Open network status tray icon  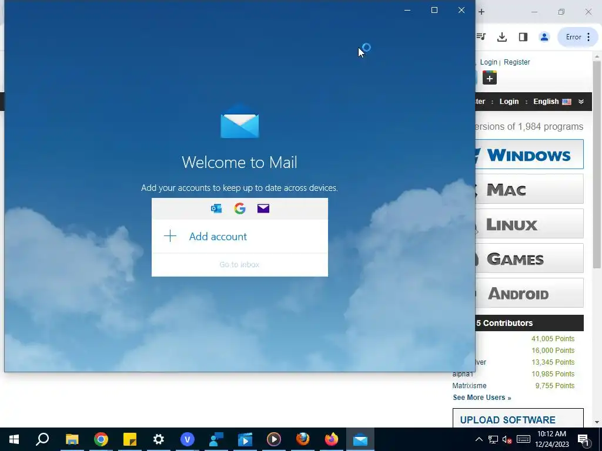point(493,439)
